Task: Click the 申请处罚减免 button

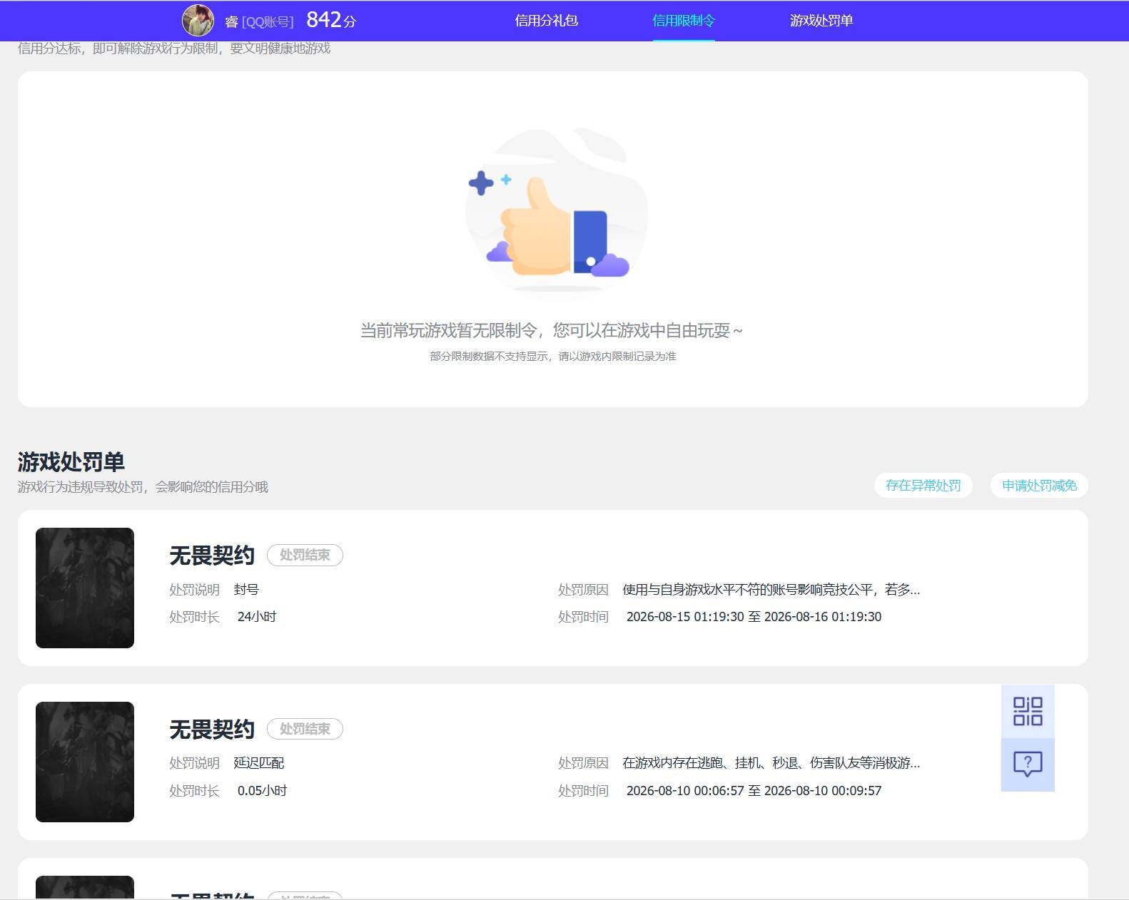Action: (x=1039, y=486)
